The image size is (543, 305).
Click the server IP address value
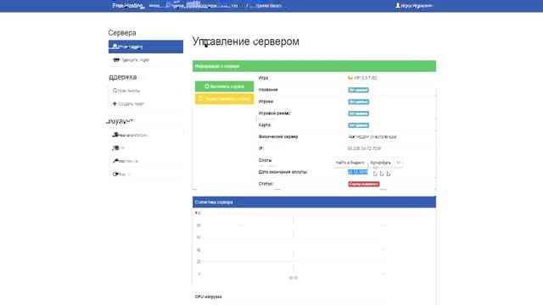(x=364, y=148)
